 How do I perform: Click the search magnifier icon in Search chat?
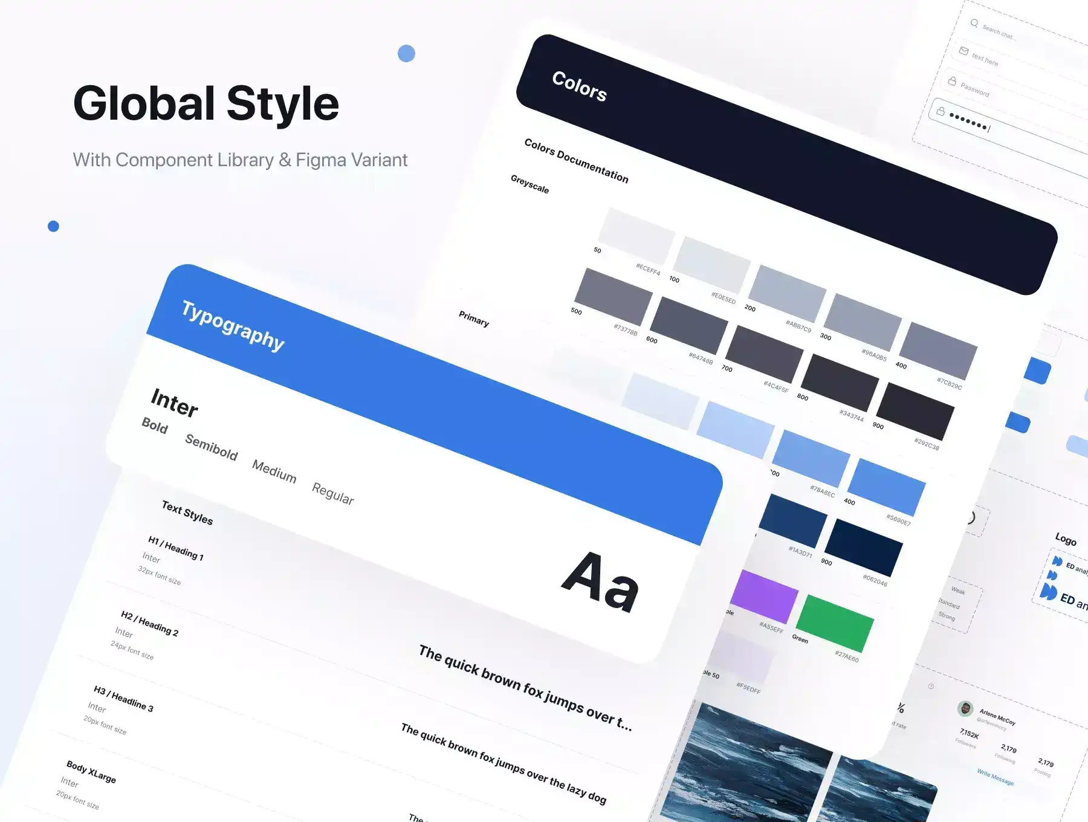974,23
